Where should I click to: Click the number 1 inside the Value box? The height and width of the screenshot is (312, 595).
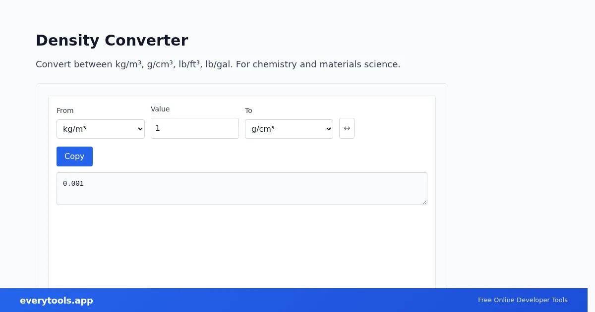pyautogui.click(x=158, y=128)
